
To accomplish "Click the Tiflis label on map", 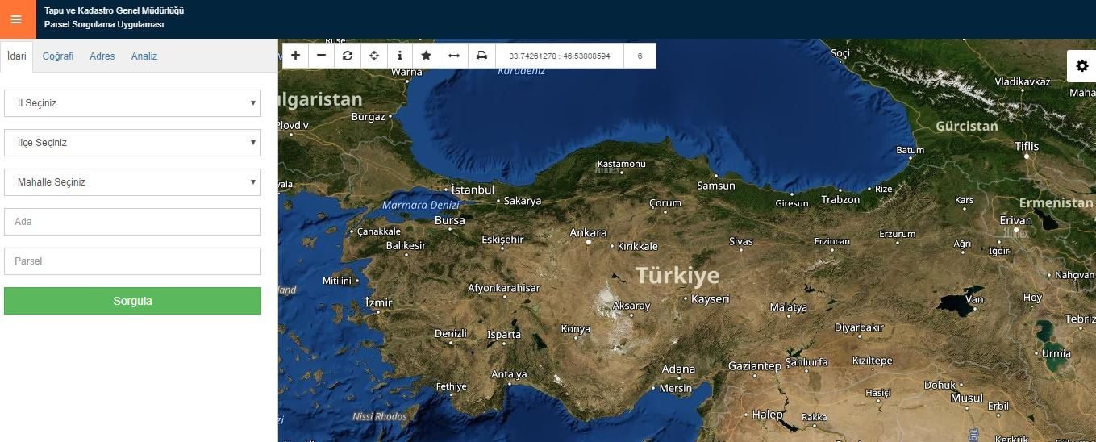I will (x=1027, y=146).
